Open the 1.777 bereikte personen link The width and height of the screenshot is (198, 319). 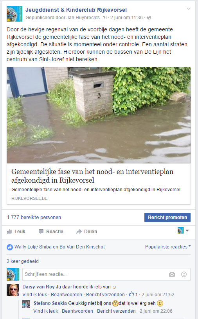pos(34,217)
